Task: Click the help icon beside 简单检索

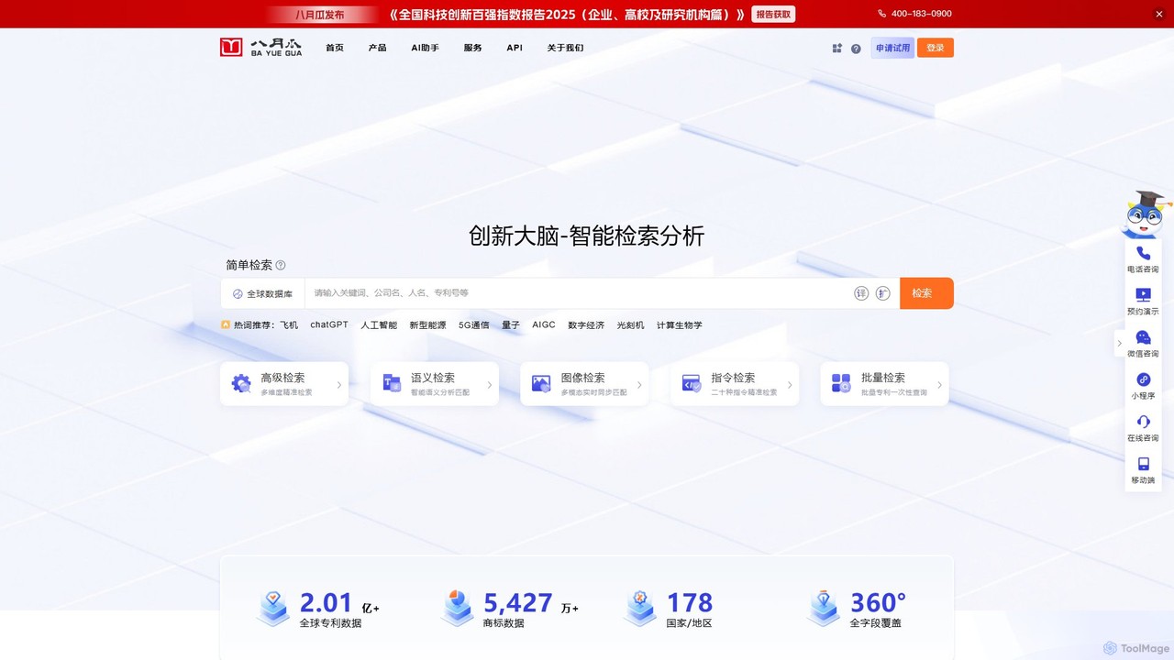Action: [x=281, y=265]
